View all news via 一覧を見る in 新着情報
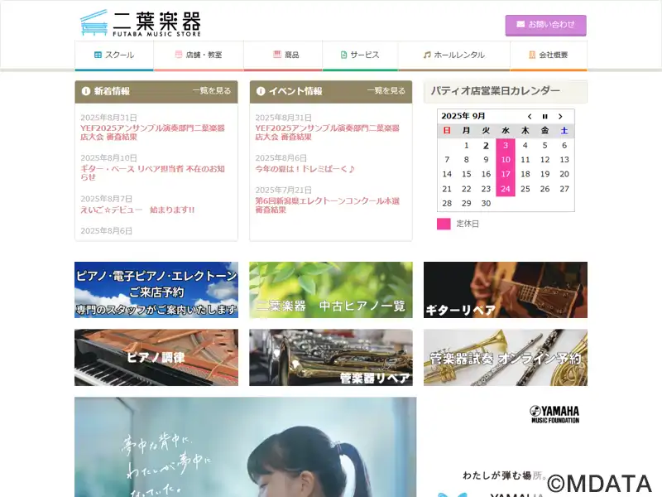This screenshot has width=662, height=497. [212, 91]
